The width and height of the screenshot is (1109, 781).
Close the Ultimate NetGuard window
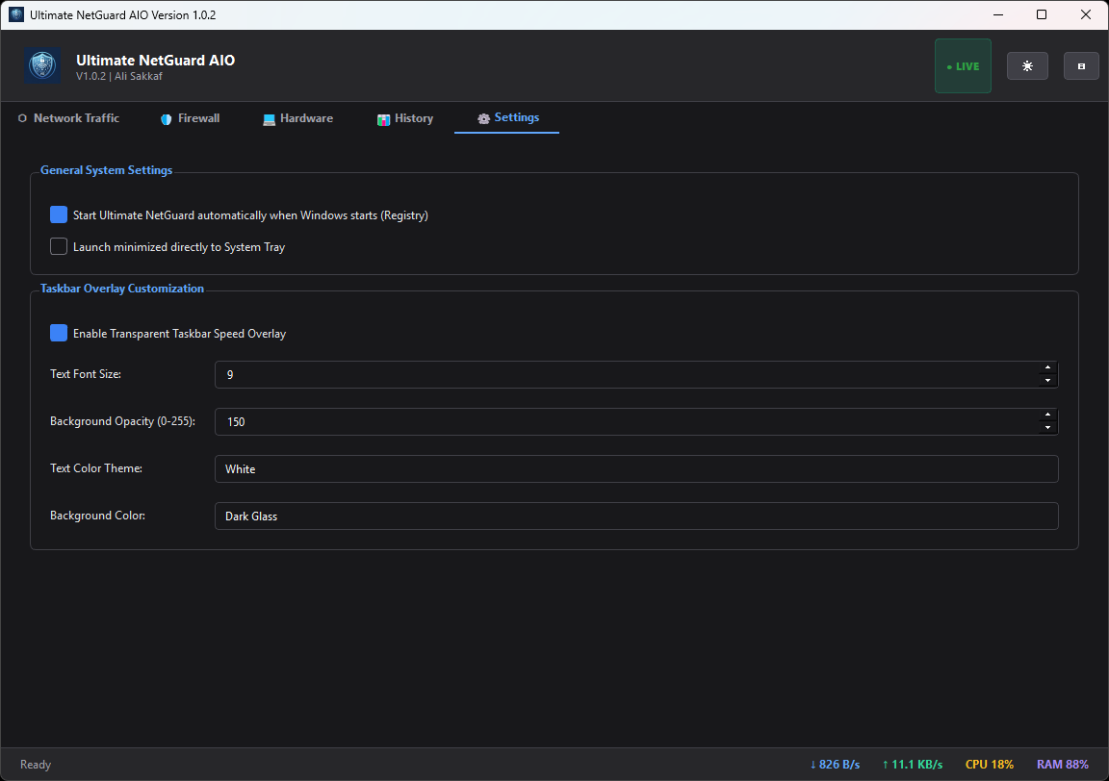pyautogui.click(x=1086, y=14)
